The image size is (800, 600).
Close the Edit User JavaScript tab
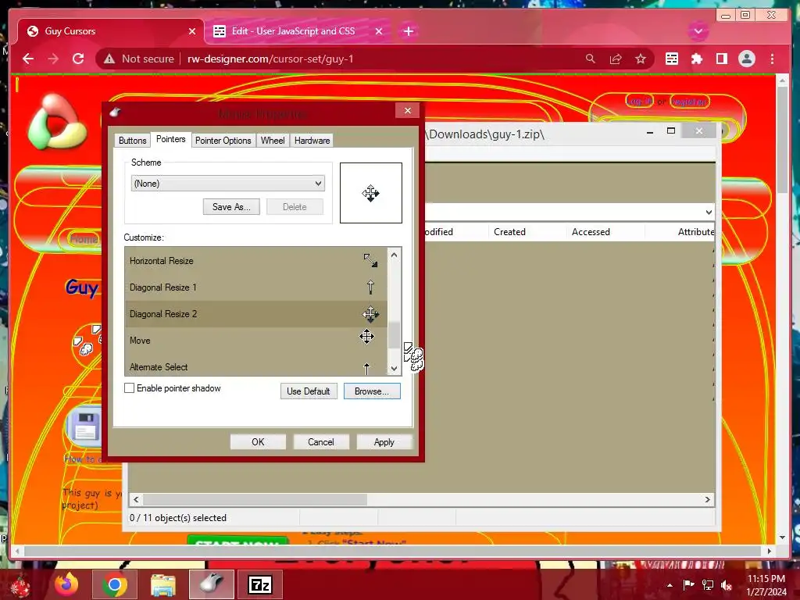click(x=379, y=31)
